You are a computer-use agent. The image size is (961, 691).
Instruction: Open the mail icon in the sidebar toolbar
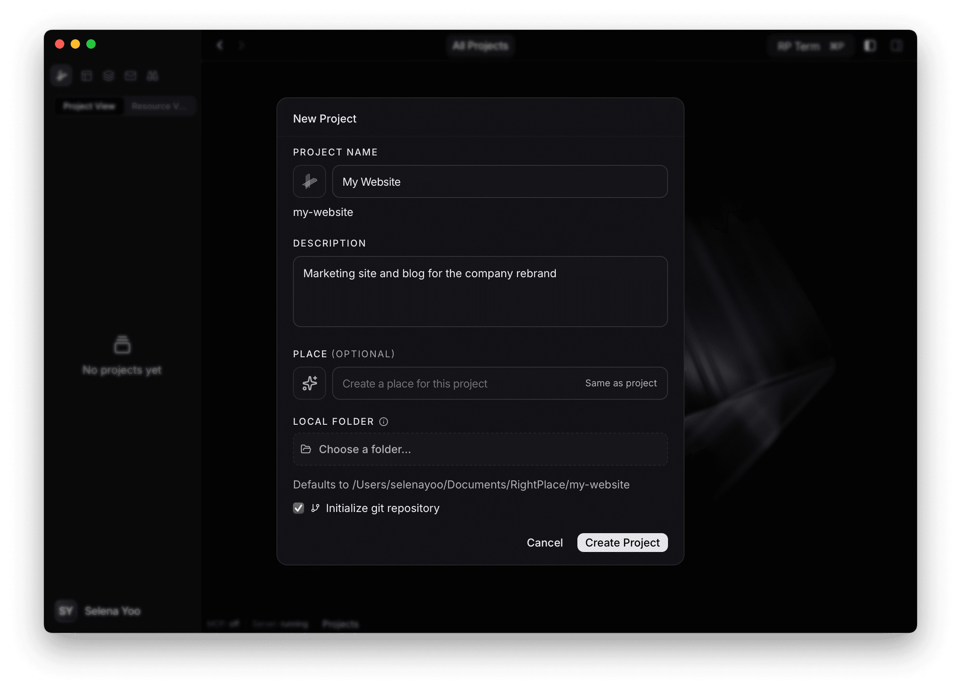tap(131, 75)
